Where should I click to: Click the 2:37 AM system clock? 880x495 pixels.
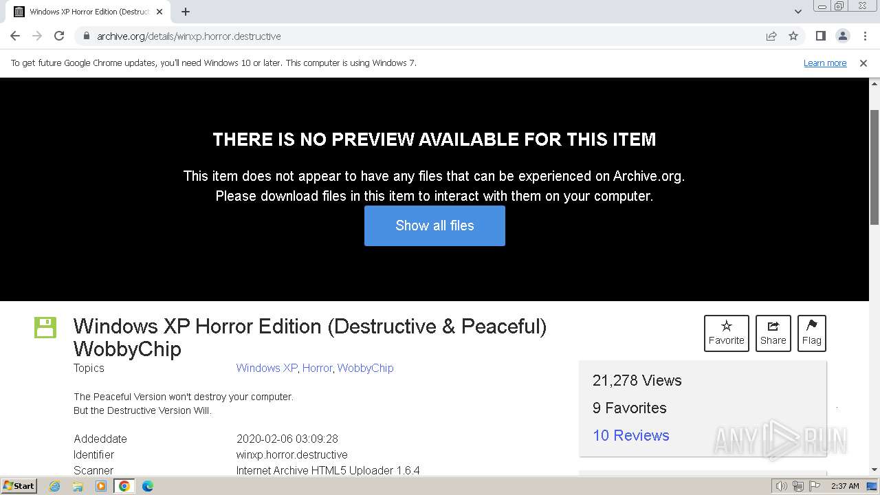point(845,486)
